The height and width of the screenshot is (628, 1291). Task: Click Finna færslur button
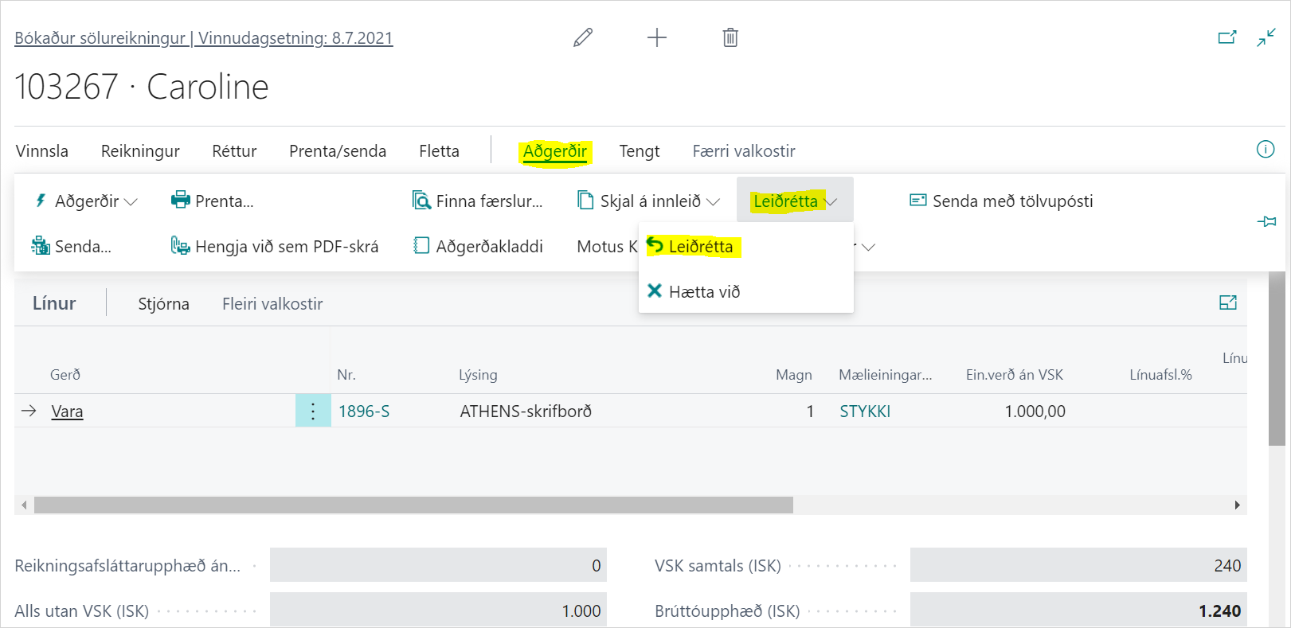pyautogui.click(x=478, y=201)
